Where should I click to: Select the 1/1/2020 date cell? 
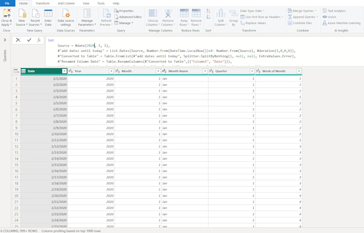coord(44,79)
